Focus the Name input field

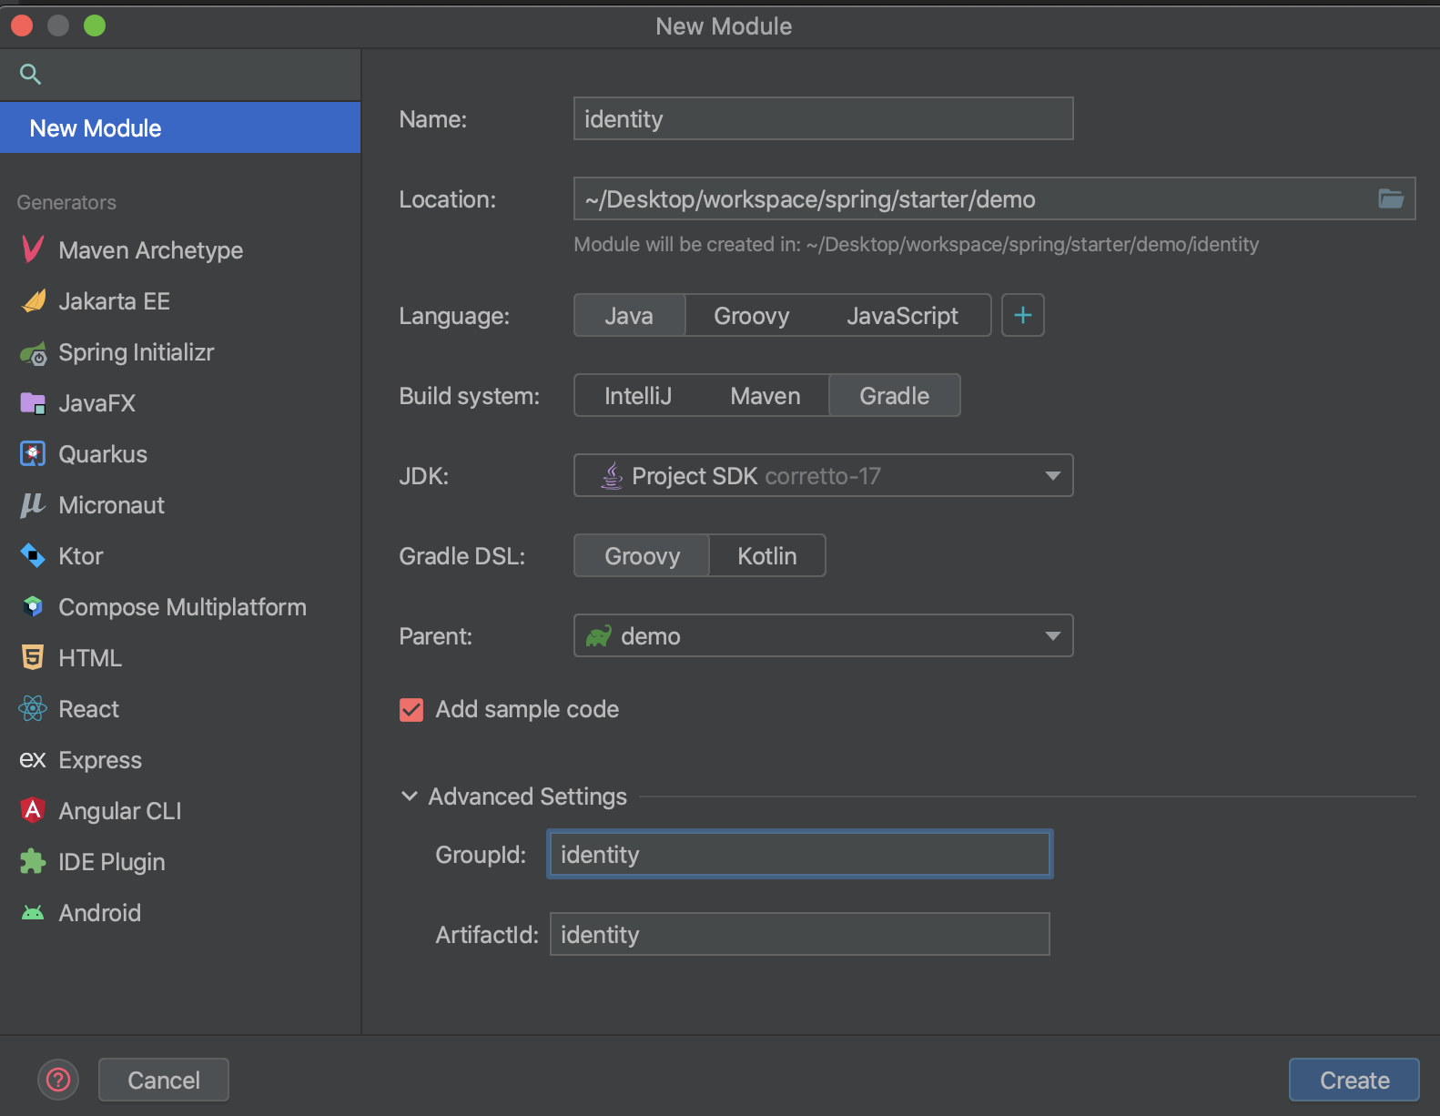824,118
